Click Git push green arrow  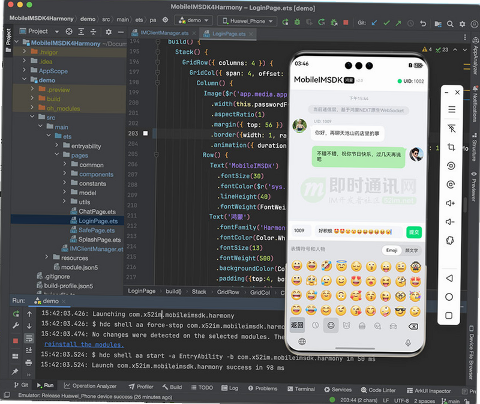398,23
